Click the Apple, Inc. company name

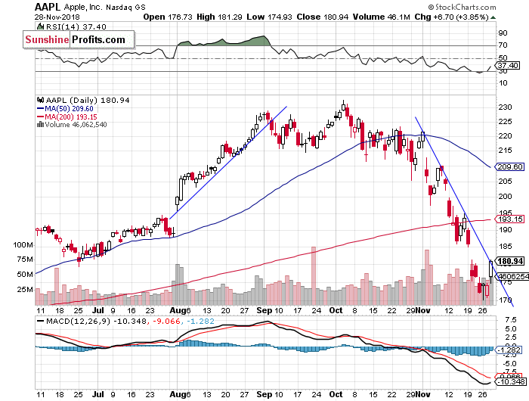click(x=83, y=7)
